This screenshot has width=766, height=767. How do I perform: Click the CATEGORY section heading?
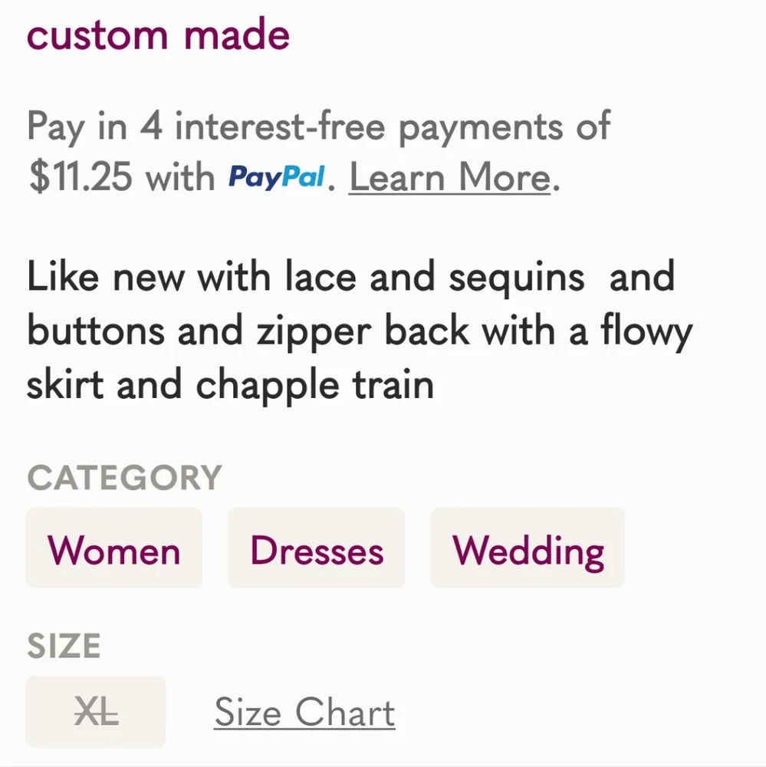coord(125,477)
